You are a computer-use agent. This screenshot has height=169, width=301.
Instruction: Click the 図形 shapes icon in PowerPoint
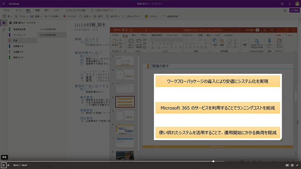point(215,41)
